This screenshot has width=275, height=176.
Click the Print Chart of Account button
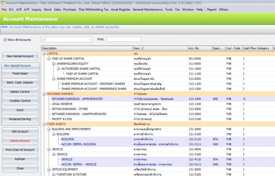pyautogui.click(x=20, y=150)
